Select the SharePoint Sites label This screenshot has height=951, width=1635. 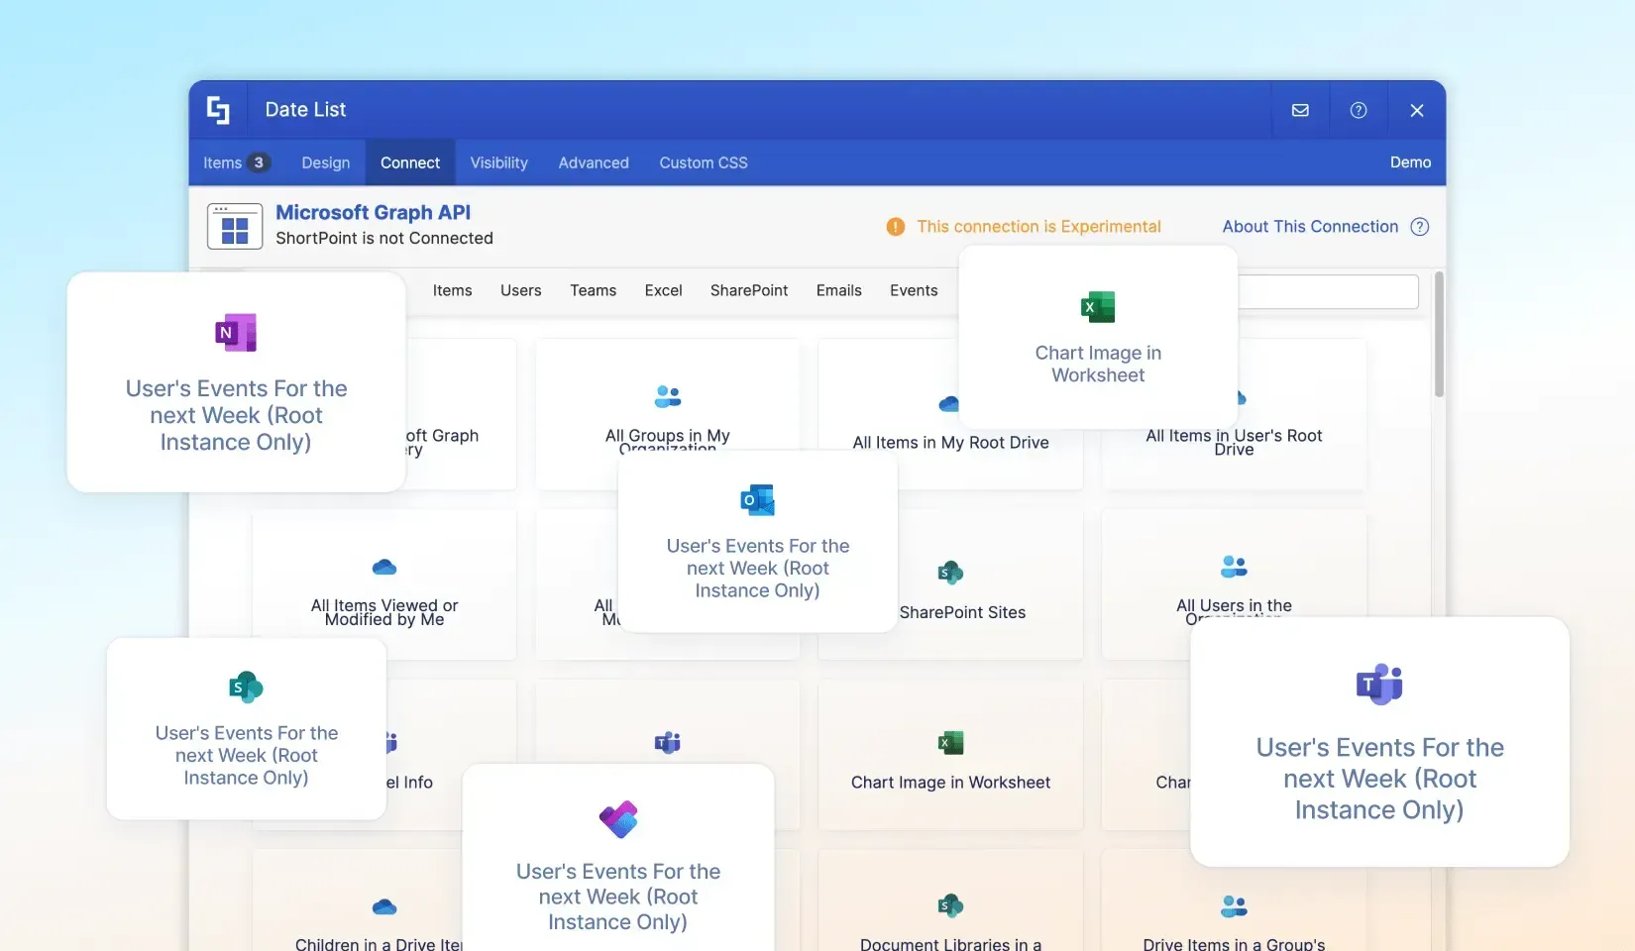[x=962, y=612]
